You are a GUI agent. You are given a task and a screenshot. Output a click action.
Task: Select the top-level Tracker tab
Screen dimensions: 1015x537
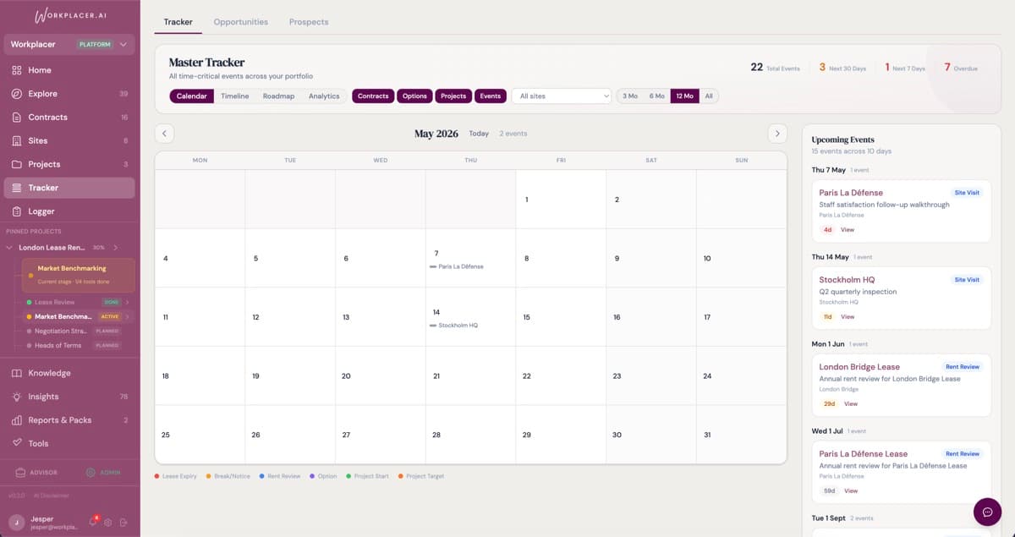click(x=178, y=22)
